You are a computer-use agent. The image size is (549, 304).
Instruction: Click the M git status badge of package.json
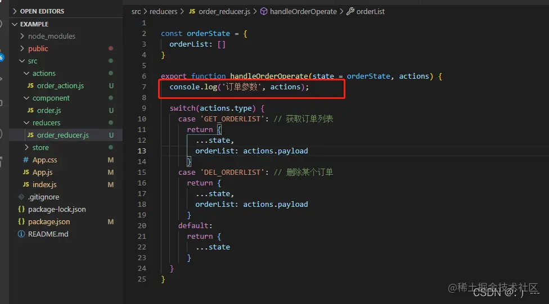[111, 222]
